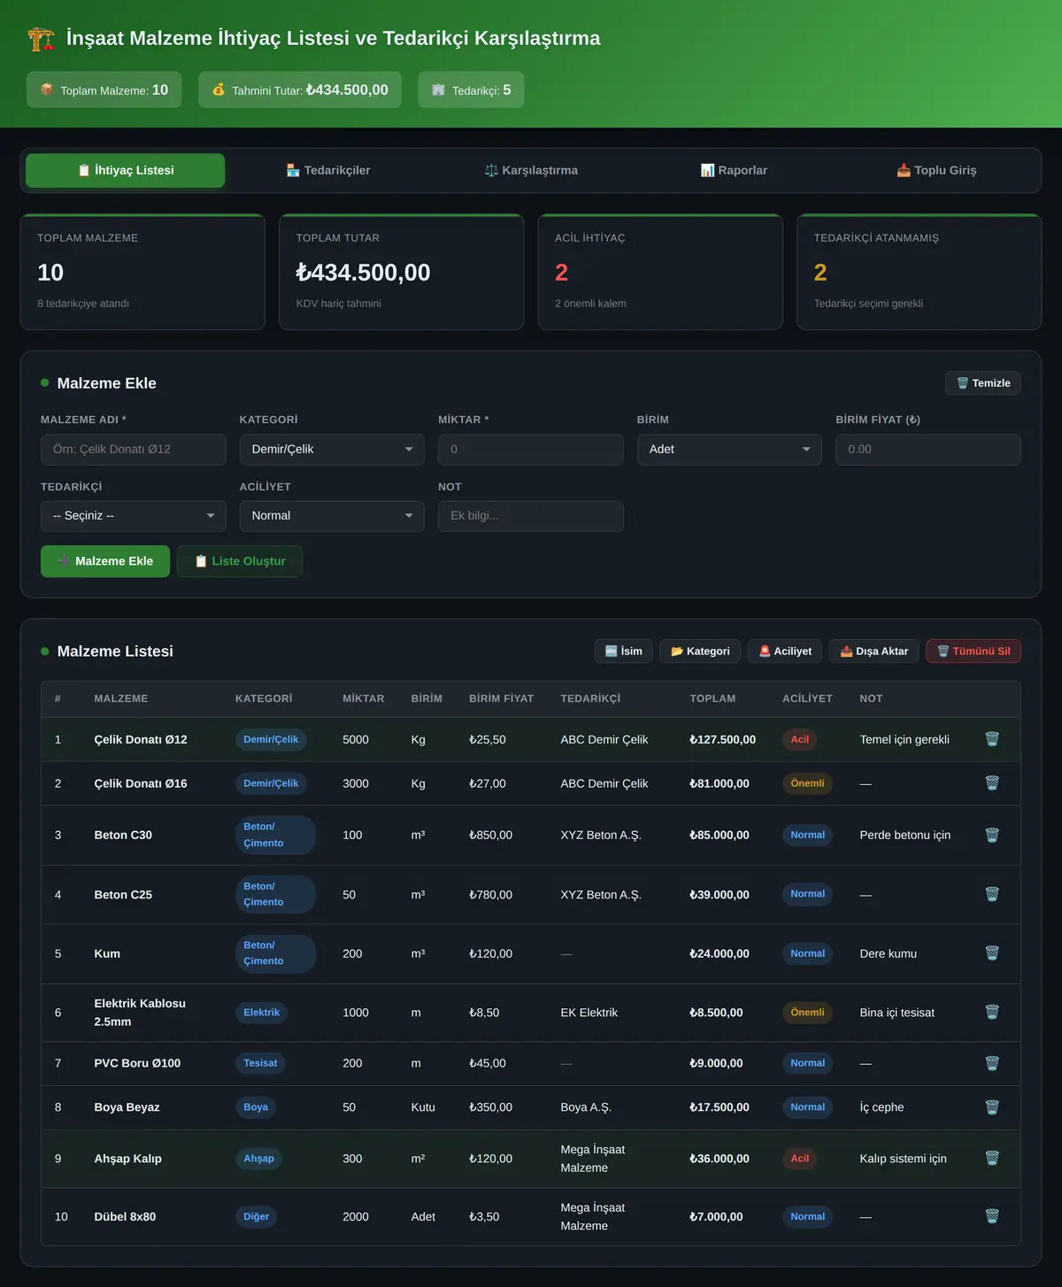Click the ₺127.500,00 total cell
Screen dimensions: 1062x1287
(x=723, y=740)
